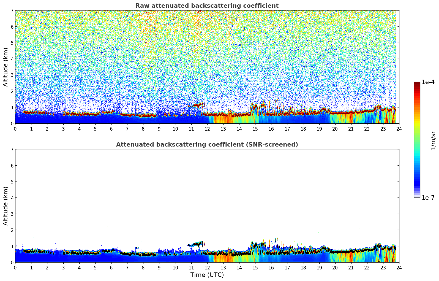Click the x-axis tick '12' on the bottom plot
This screenshot has height=281, width=439.
point(207,268)
